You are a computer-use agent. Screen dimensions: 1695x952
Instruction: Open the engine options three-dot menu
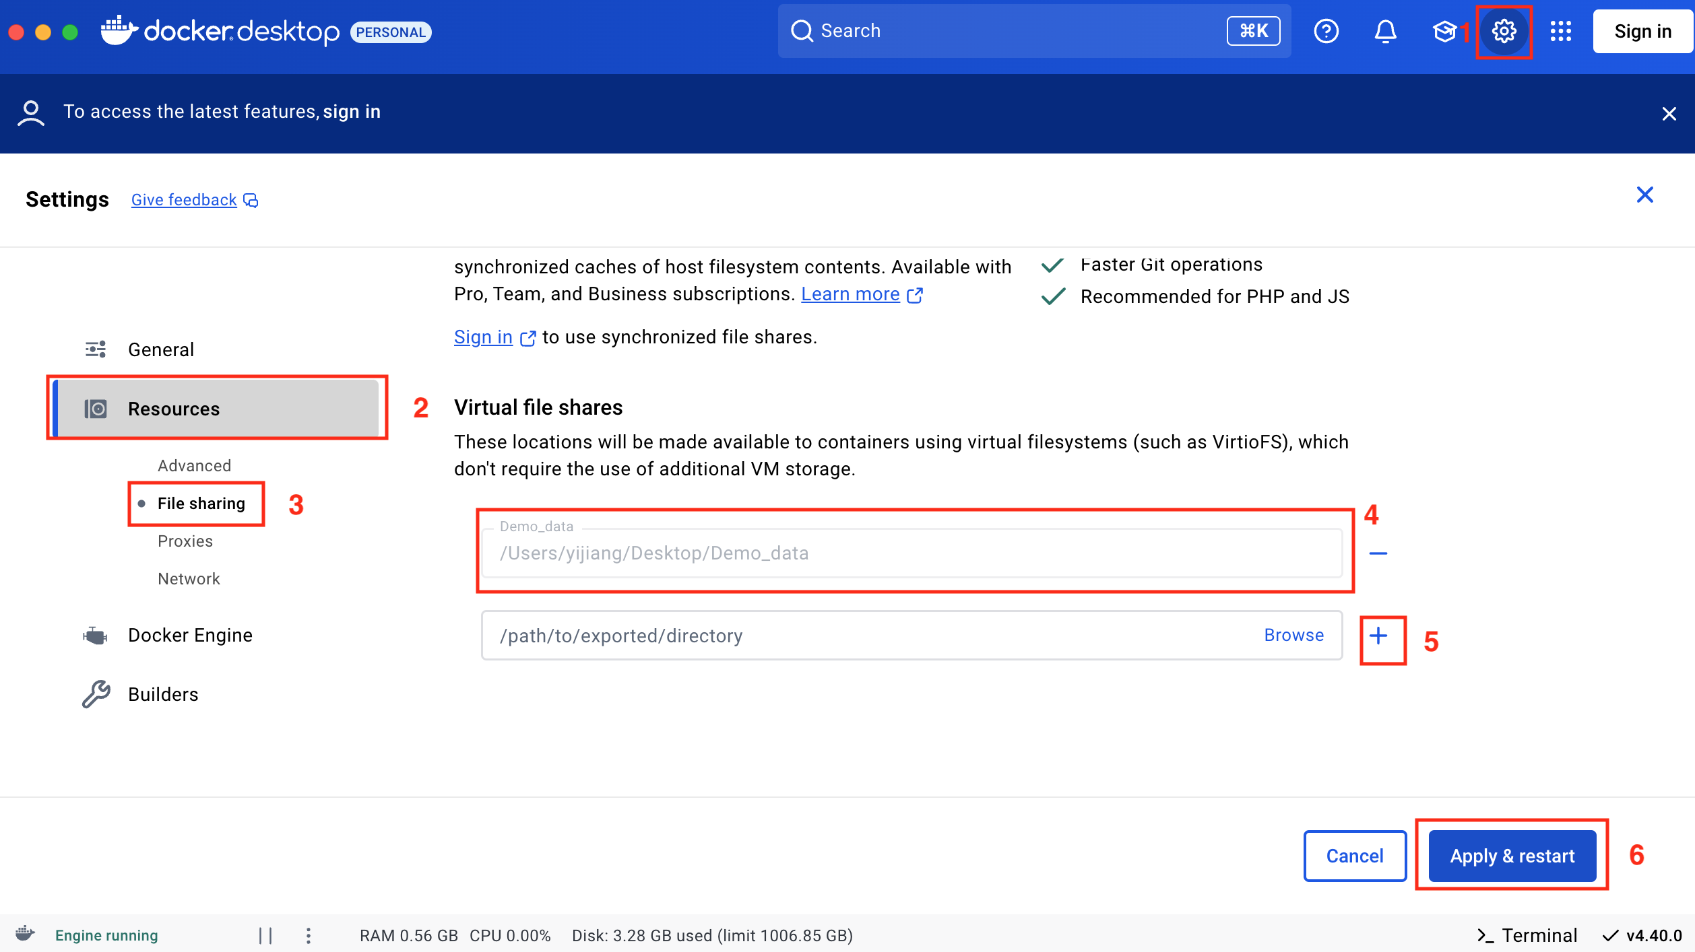point(308,935)
